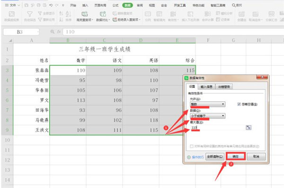284x188 pixels.
Task: Click the 排序 sort button
Action: pyautogui.click(x=68, y=16)
